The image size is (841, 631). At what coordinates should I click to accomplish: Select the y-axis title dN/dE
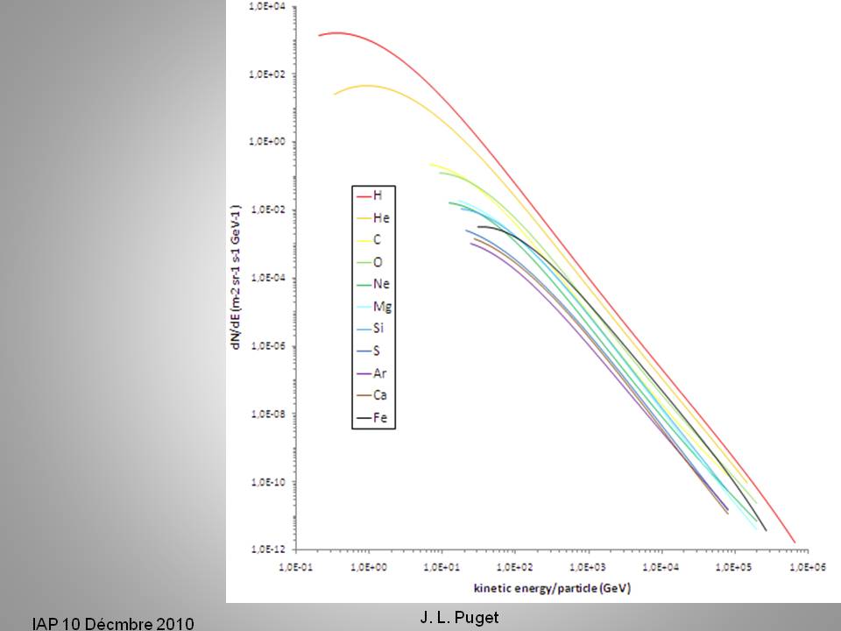pos(235,276)
